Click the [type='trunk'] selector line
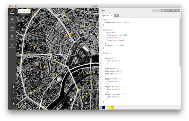 pyautogui.click(x=113, y=79)
